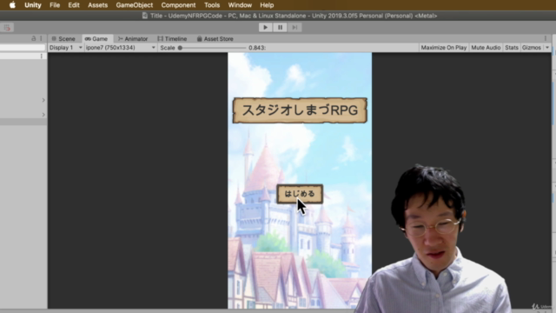This screenshot has width=556, height=313.
Task: Open the left panel's lower three-dot menu
Action: tap(42, 56)
